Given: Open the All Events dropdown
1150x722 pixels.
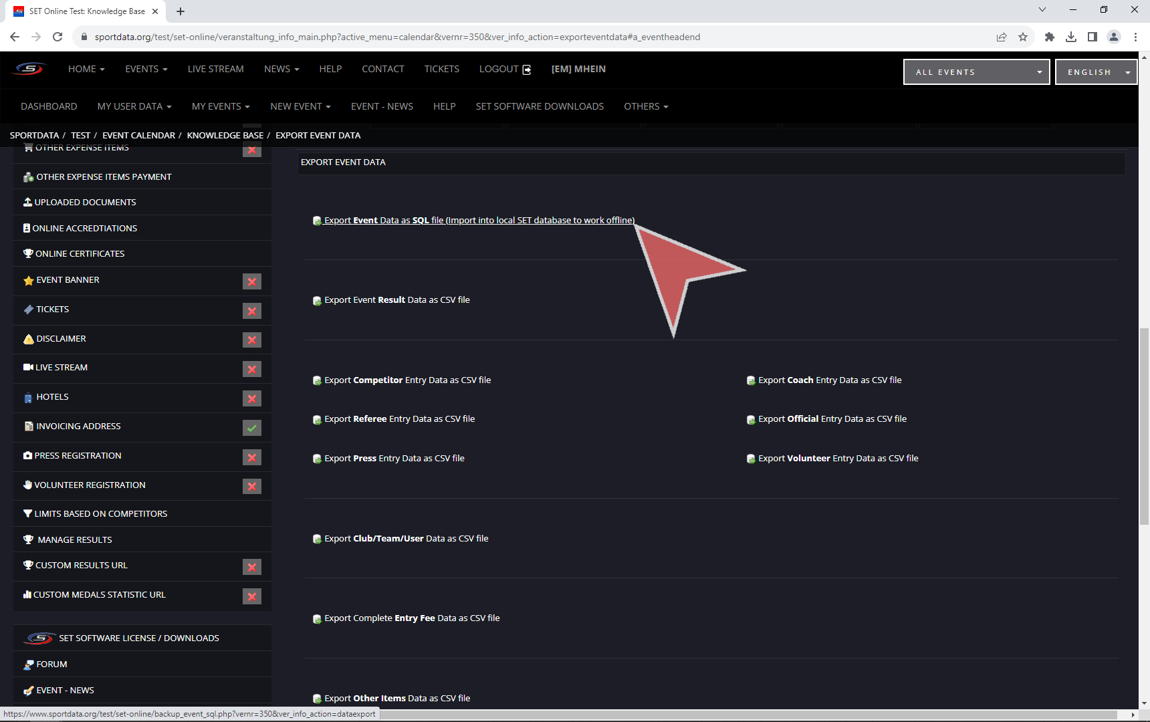Looking at the screenshot, I should pyautogui.click(x=976, y=72).
